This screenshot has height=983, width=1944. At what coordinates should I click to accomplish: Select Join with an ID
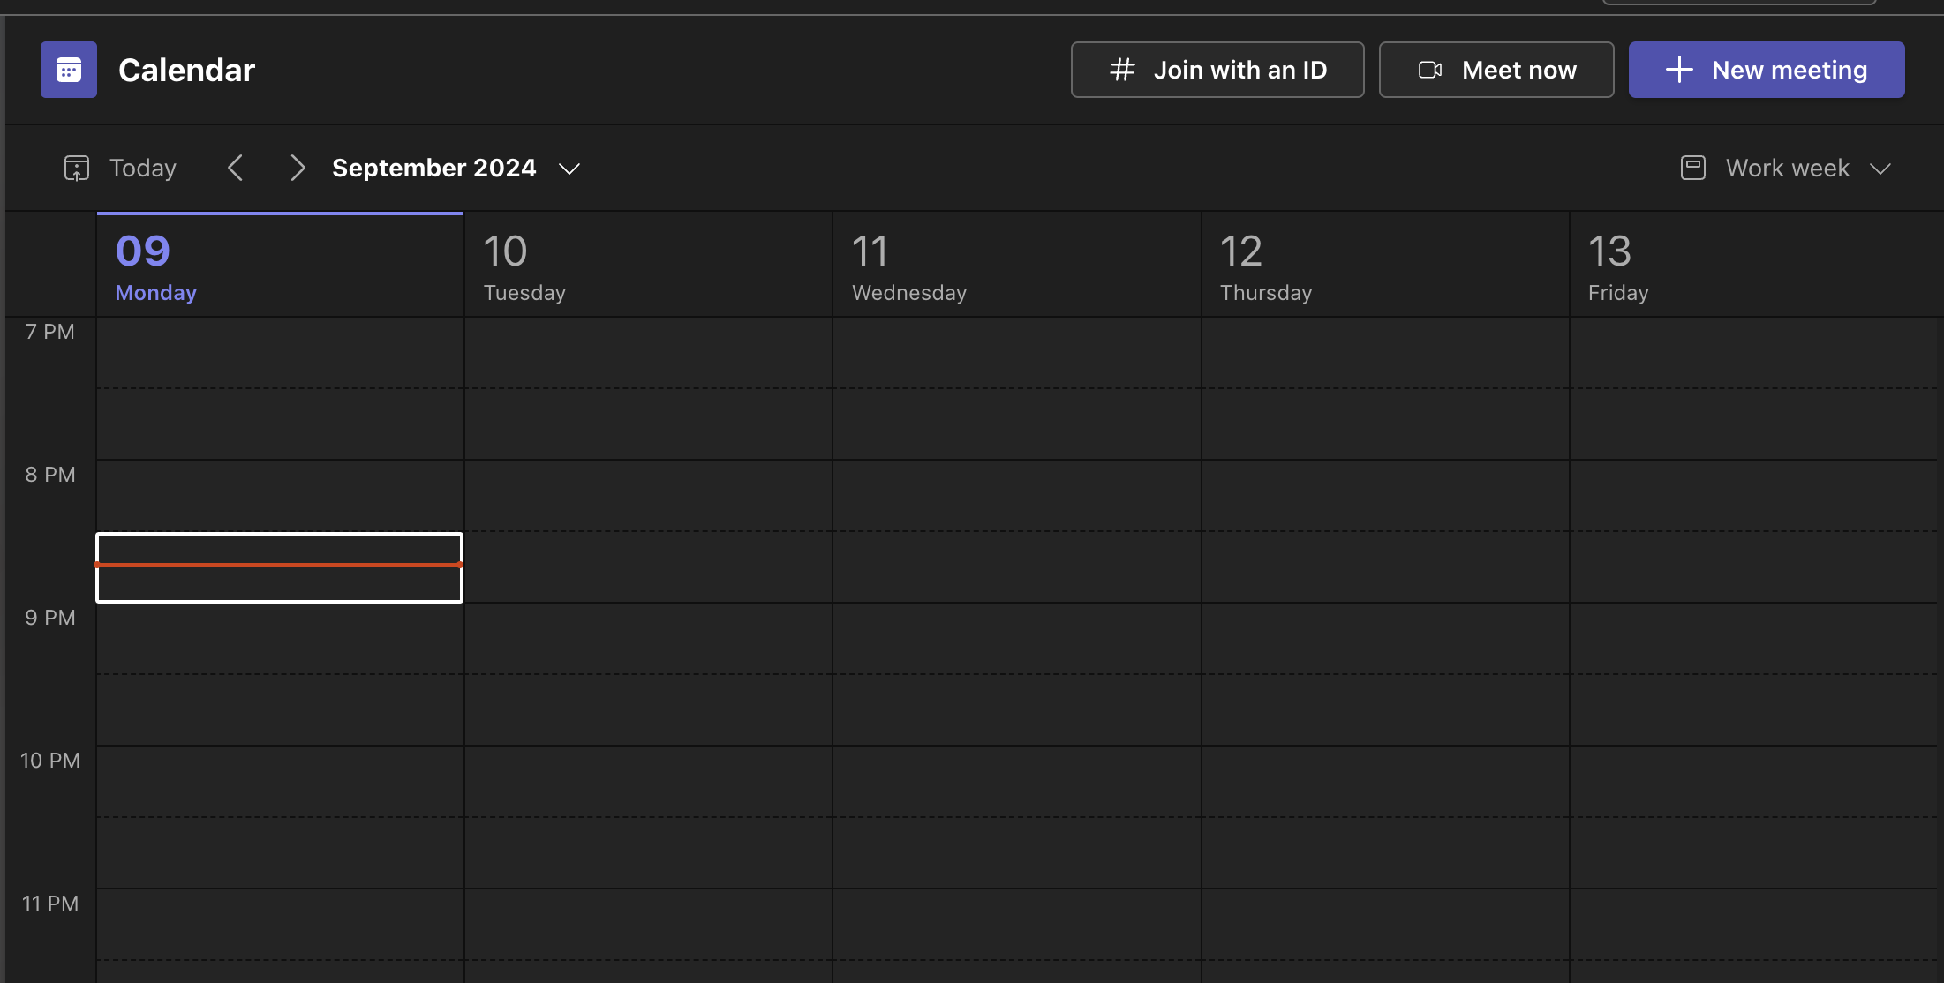(x=1217, y=70)
